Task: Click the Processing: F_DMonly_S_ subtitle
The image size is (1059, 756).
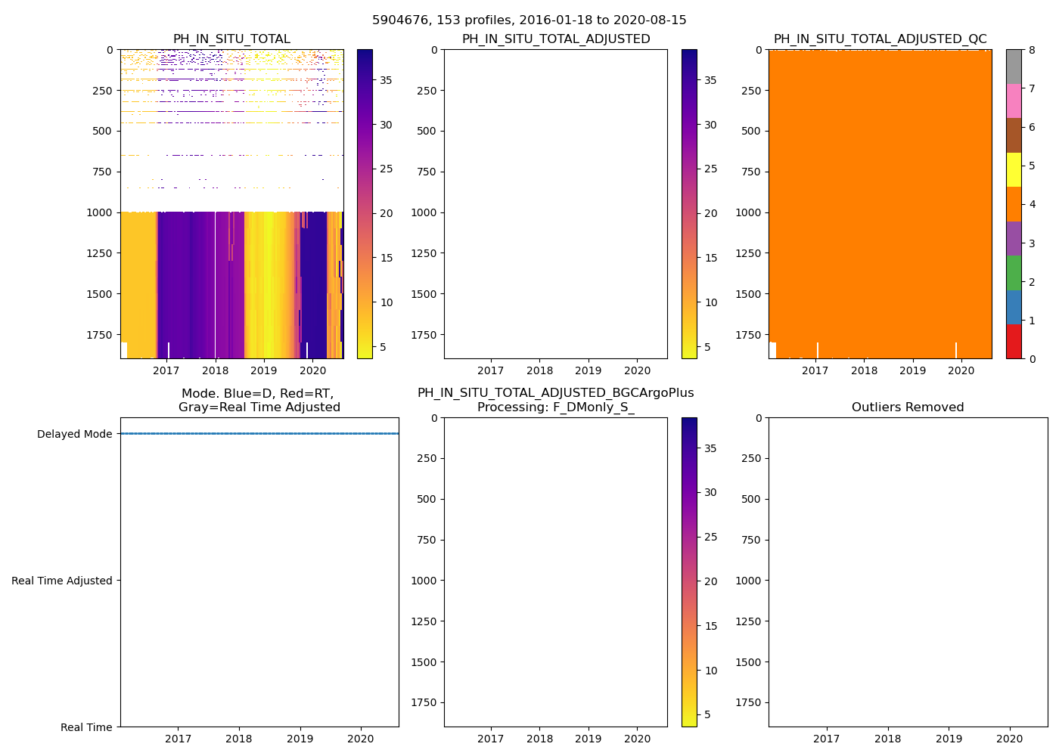Action: [555, 407]
